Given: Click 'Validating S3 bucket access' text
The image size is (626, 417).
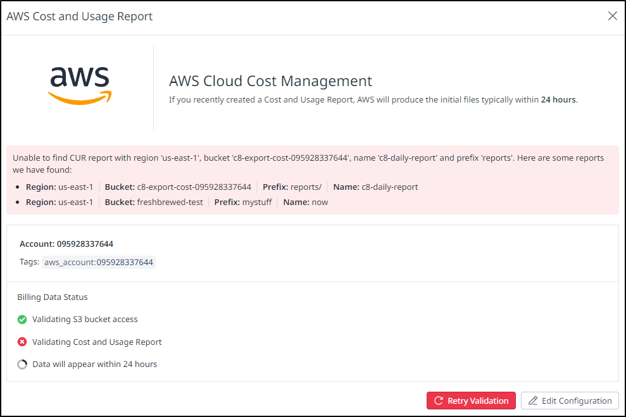Looking at the screenshot, I should 85,319.
